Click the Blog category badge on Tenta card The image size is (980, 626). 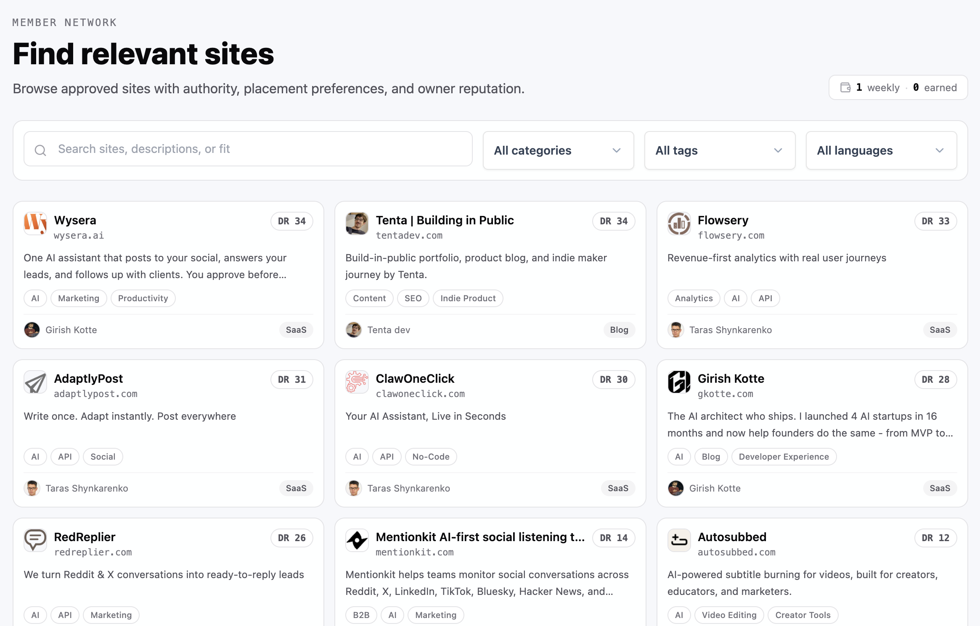[x=619, y=330]
